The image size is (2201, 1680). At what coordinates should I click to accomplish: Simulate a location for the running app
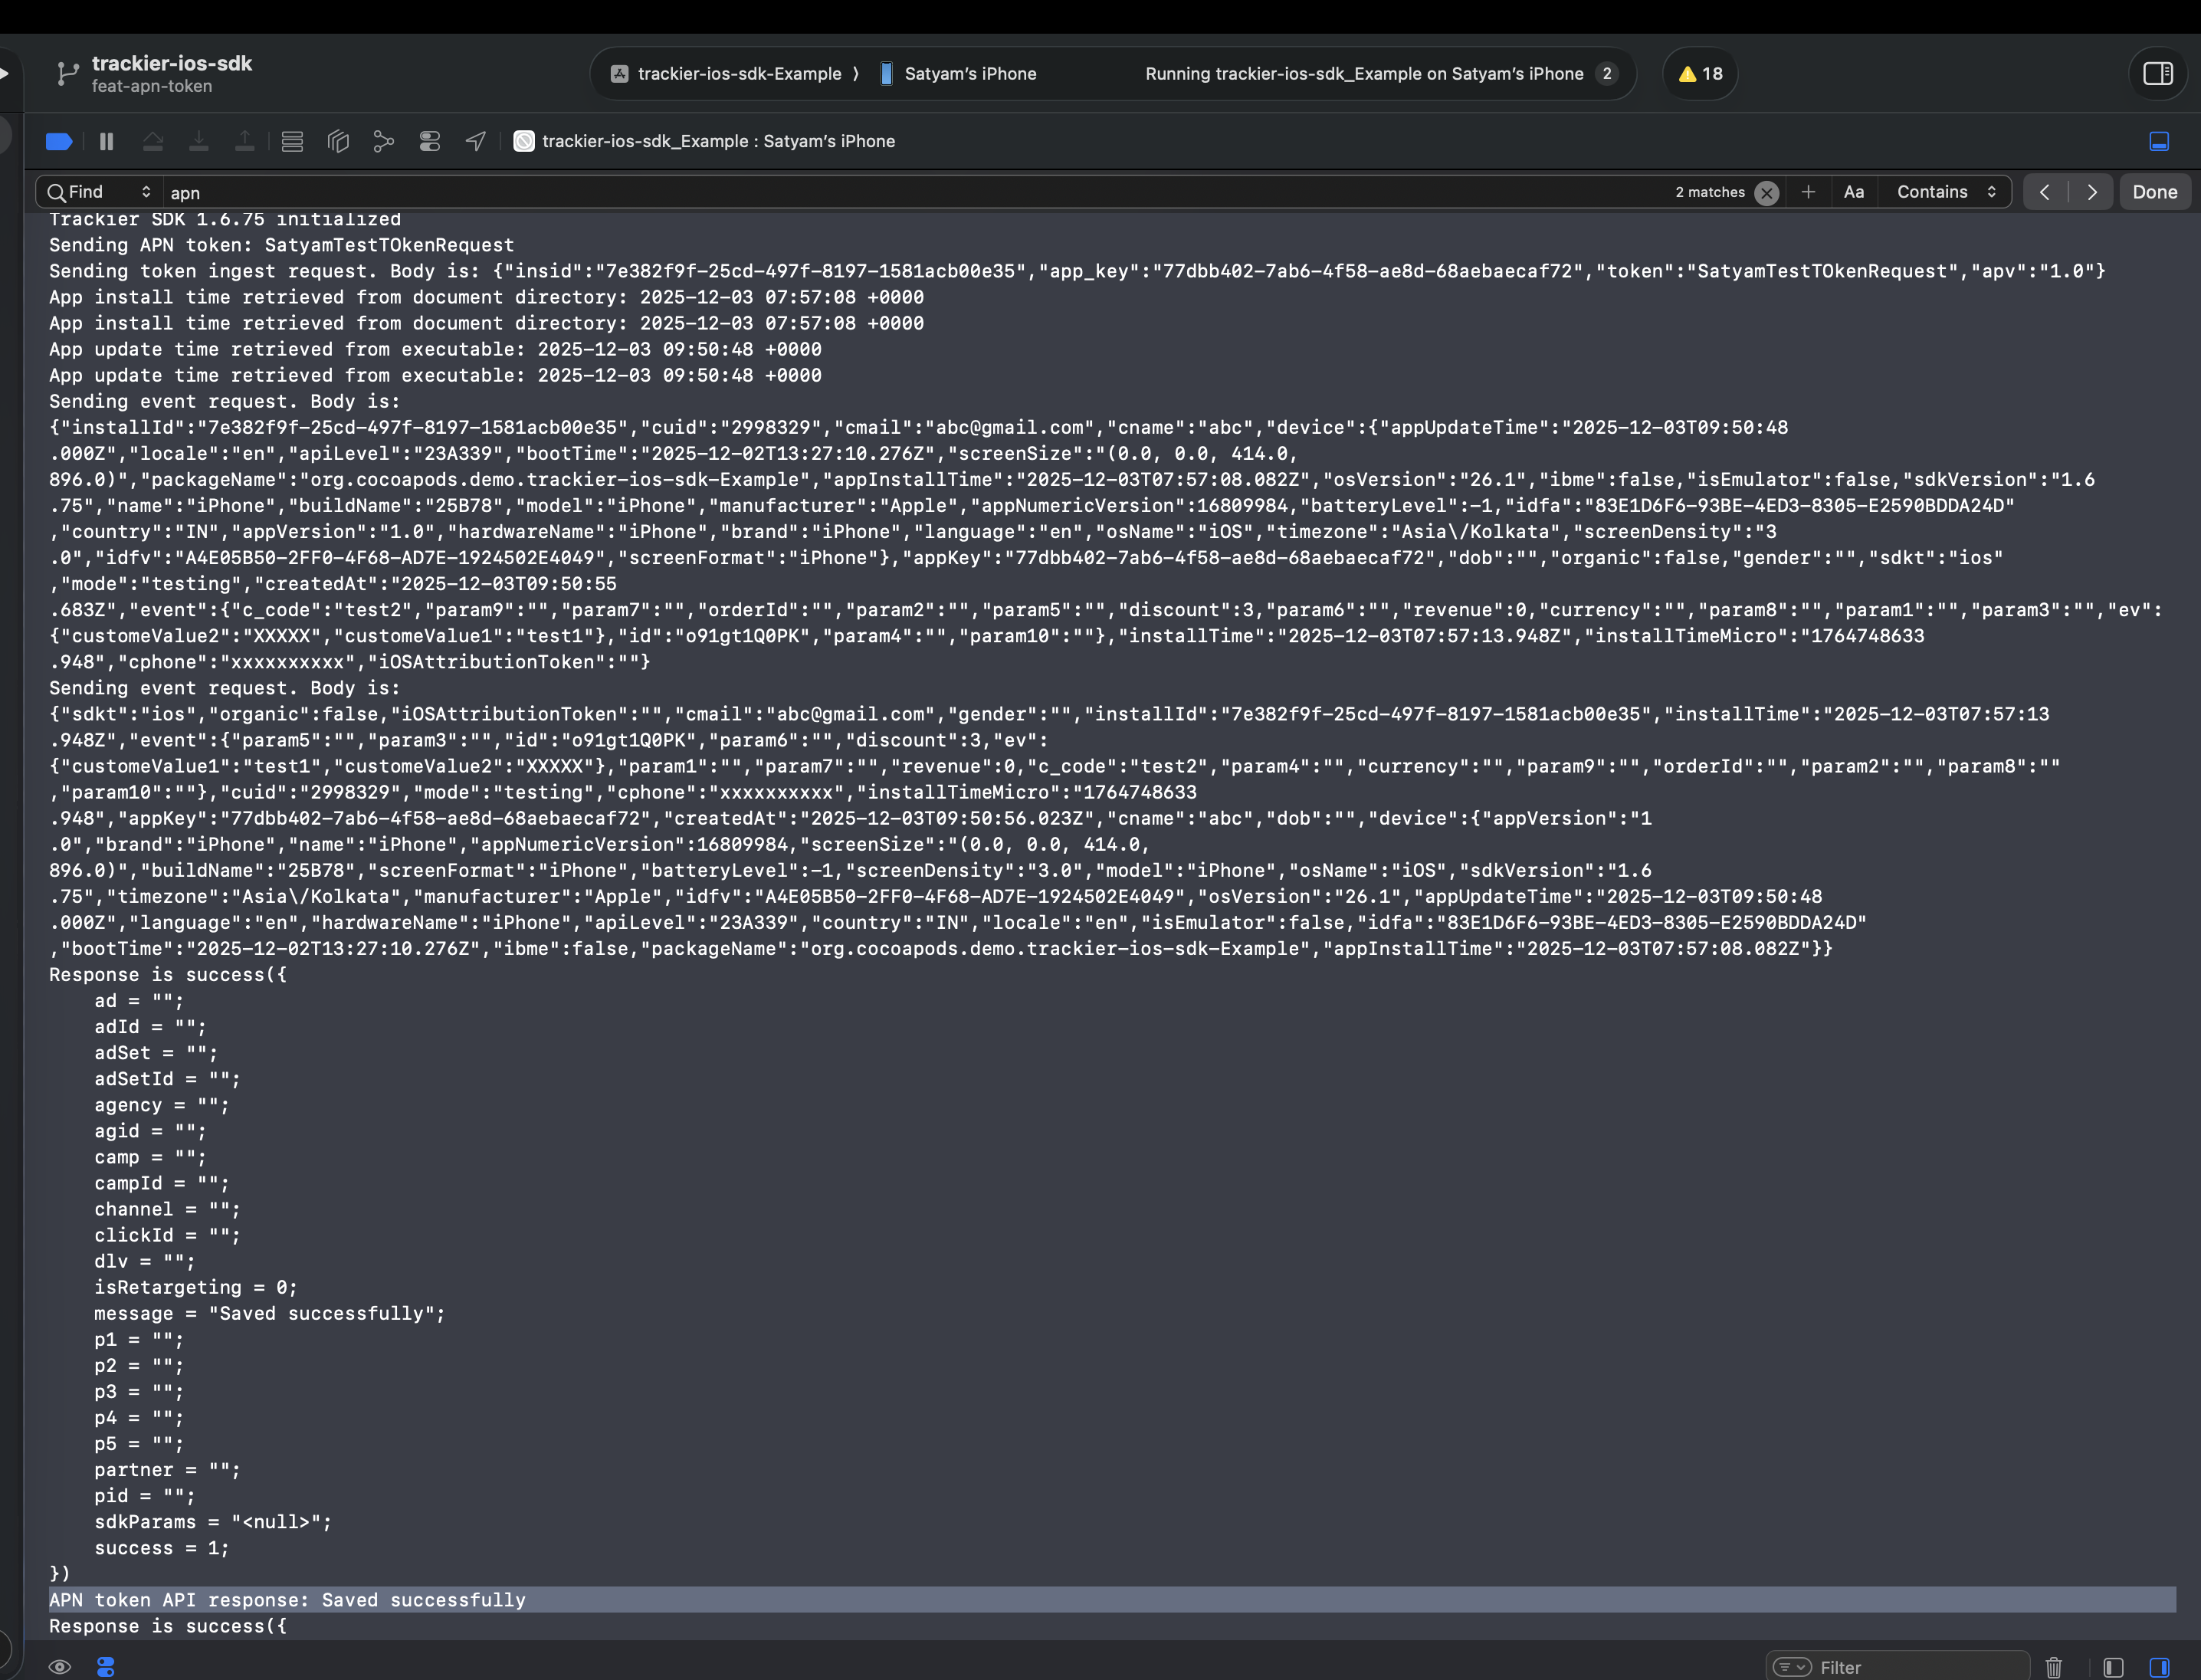click(x=474, y=141)
